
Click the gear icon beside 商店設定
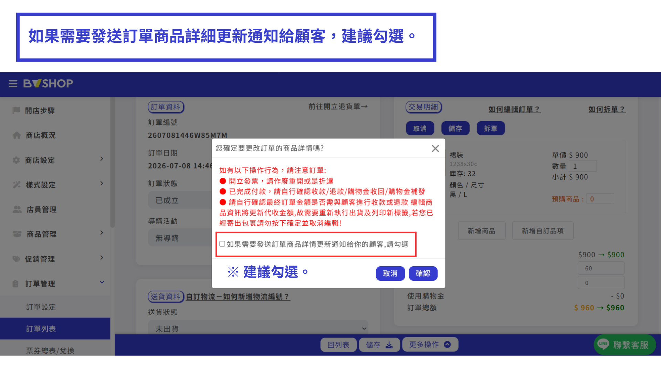(16, 160)
